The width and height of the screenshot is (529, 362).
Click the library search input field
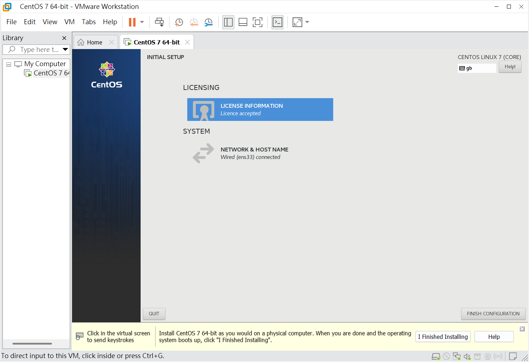(38, 49)
